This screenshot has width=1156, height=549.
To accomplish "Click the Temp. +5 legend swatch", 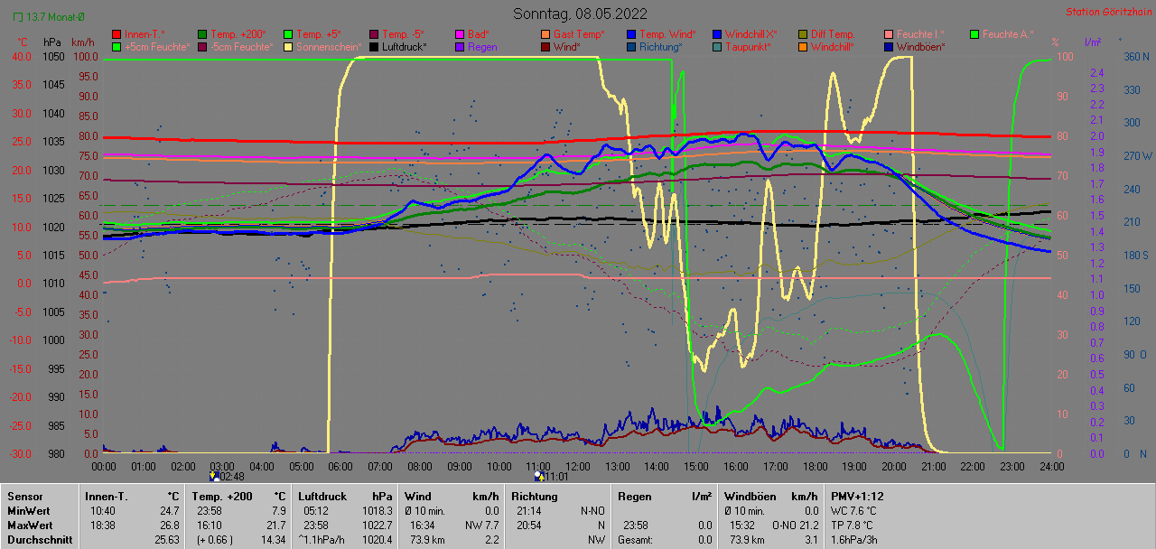I will coord(289,34).
